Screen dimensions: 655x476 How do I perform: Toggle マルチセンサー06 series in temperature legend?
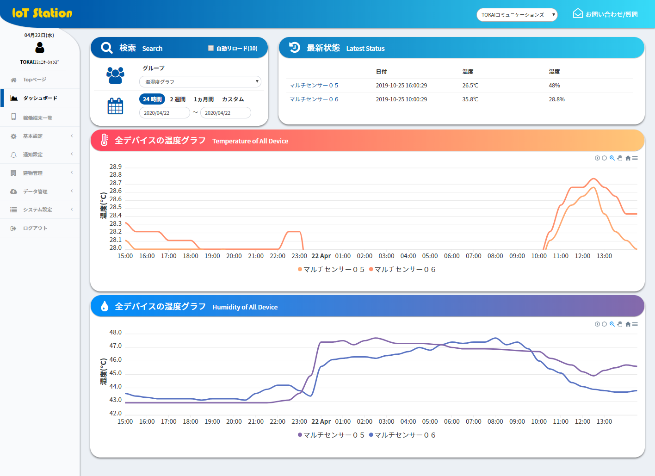tap(402, 269)
